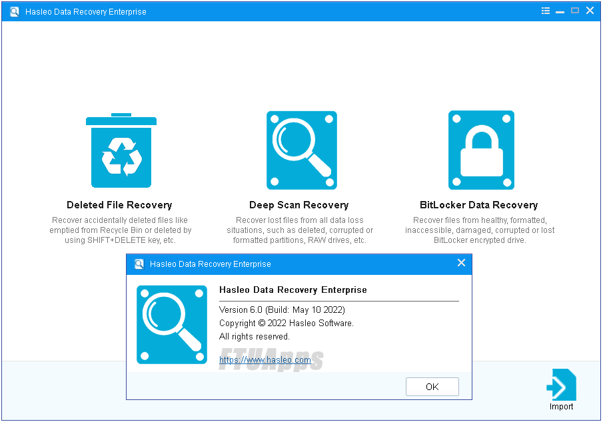This screenshot has height=422, width=603.
Task: Select the Deep Scan Recovery heading
Action: tap(299, 205)
